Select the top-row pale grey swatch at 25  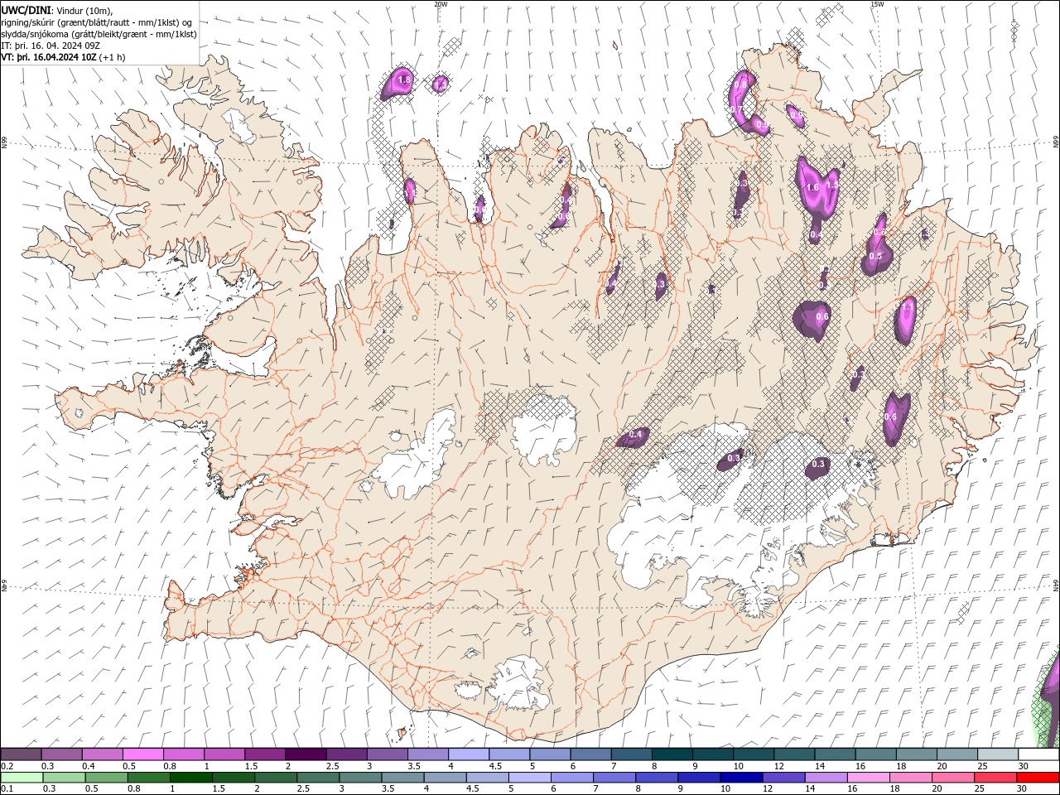[998, 754]
